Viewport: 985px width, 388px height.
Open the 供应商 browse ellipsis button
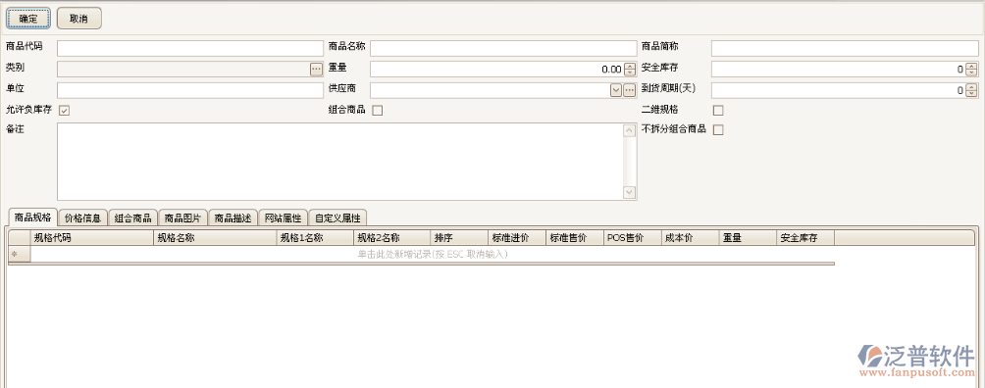[630, 90]
